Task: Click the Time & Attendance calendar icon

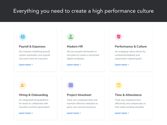Action: [x=119, y=85]
